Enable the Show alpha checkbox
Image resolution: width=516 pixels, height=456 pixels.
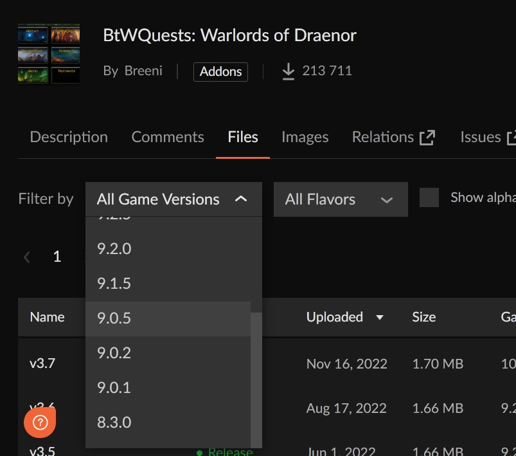pos(429,197)
